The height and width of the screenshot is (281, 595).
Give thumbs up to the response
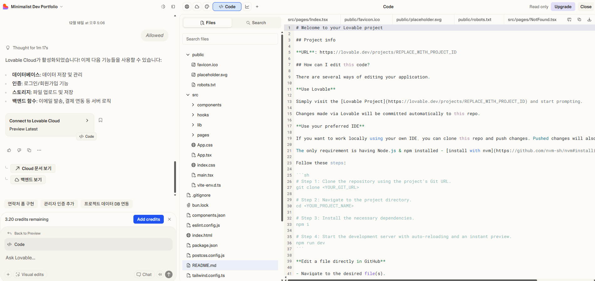coord(9,150)
